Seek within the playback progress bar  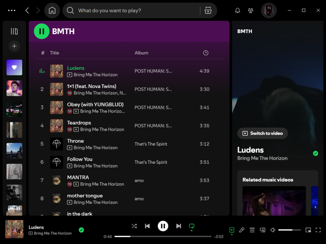tap(163, 236)
